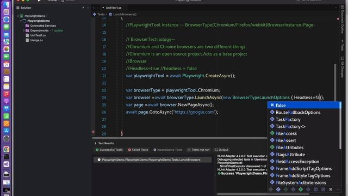Expand the PlaywrightDemo solution node
348x196 pixels.
pyautogui.click(x=18, y=16)
